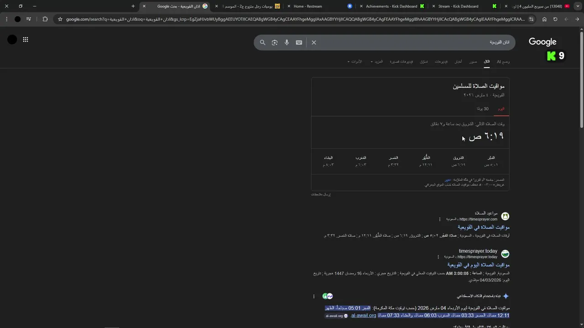Bookmark this page with the star icon
This screenshot has width=584, height=328.
60,19
